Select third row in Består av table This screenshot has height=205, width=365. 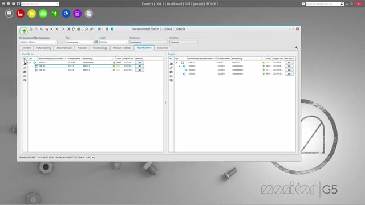click(x=89, y=70)
